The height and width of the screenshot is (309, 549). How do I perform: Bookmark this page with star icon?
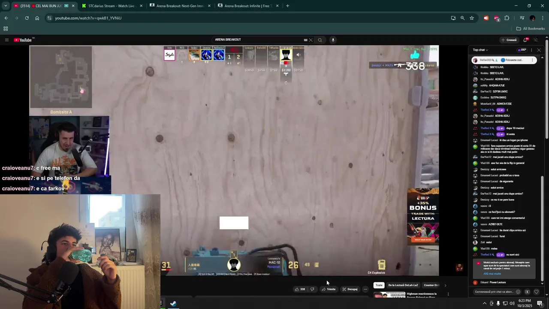472,18
